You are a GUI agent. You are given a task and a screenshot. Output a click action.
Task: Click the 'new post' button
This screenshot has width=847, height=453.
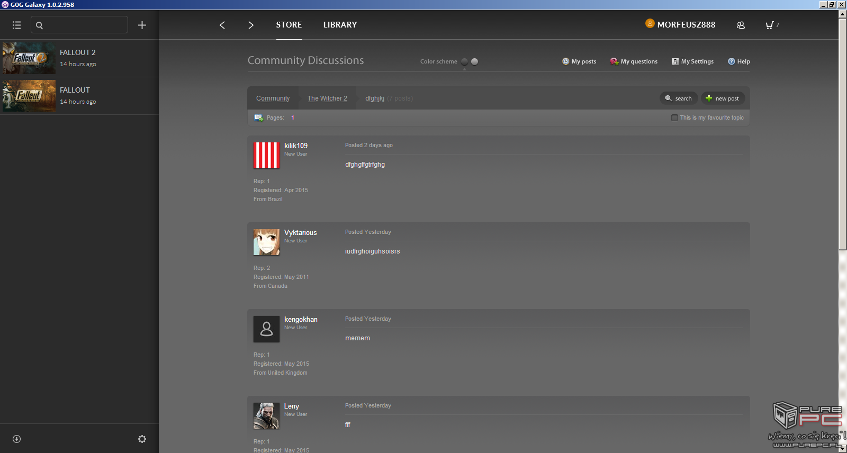coord(723,98)
